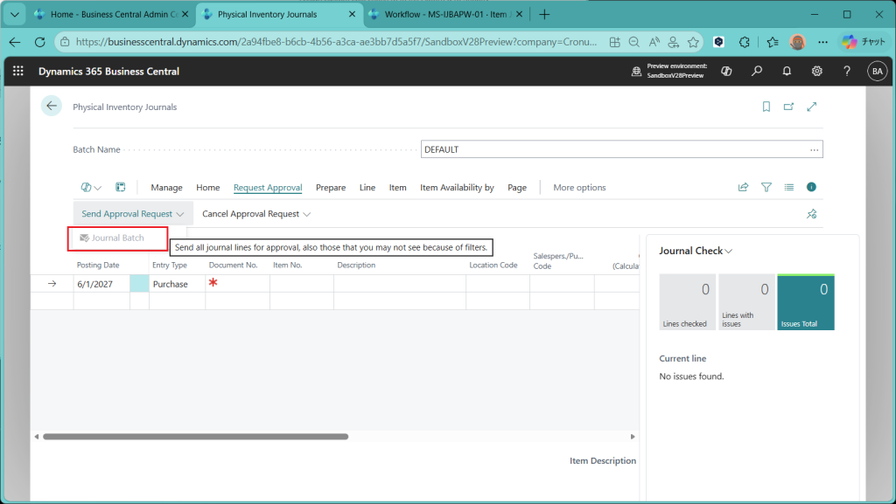The image size is (896, 504).
Task: Click the pin icon to unpin the action bar
Action: pos(811,214)
